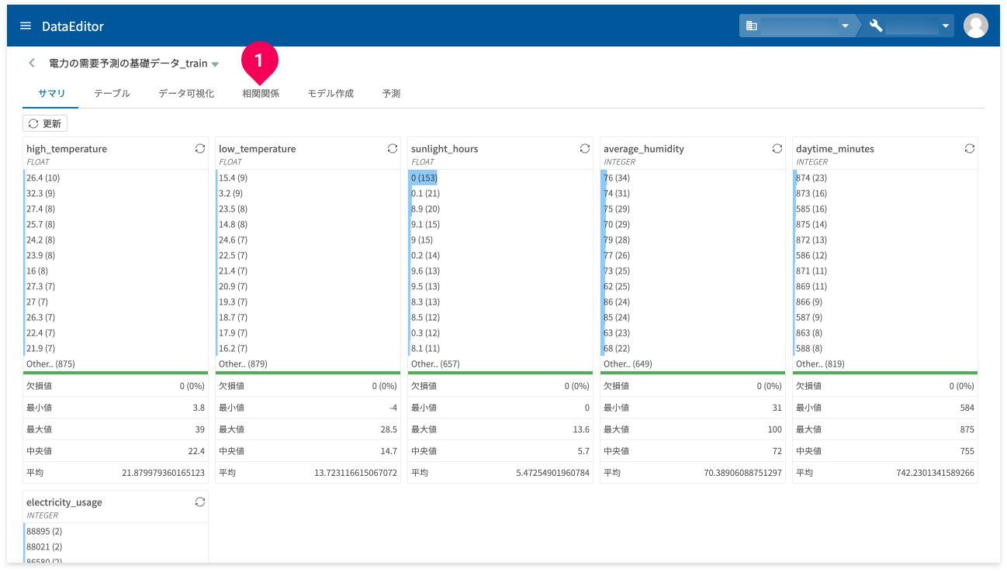This screenshot has height=572, width=1007.
Task: Click the value row 32.3 (9)
Action: 116,193
